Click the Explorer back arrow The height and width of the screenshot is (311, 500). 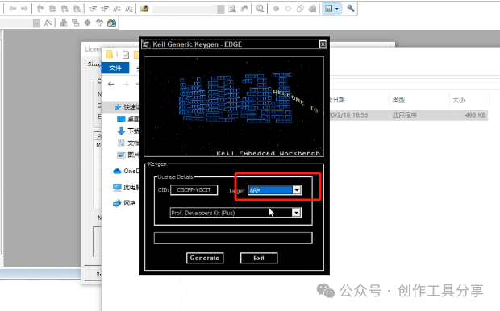coord(110,84)
